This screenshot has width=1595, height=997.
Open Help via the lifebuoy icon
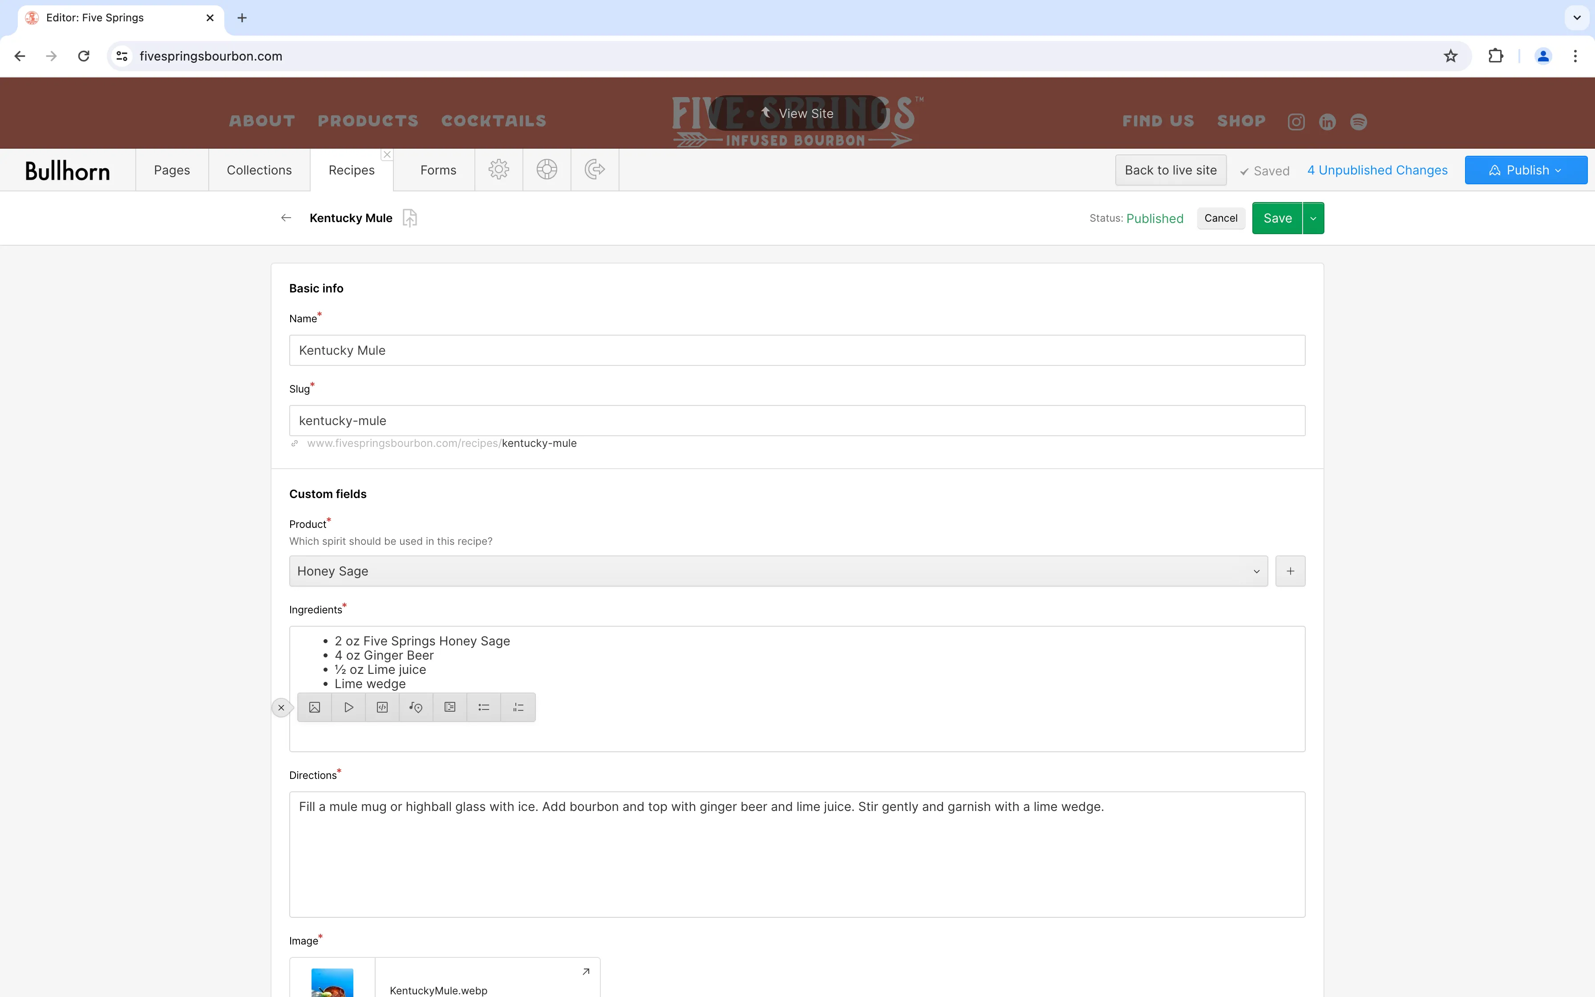[547, 170]
